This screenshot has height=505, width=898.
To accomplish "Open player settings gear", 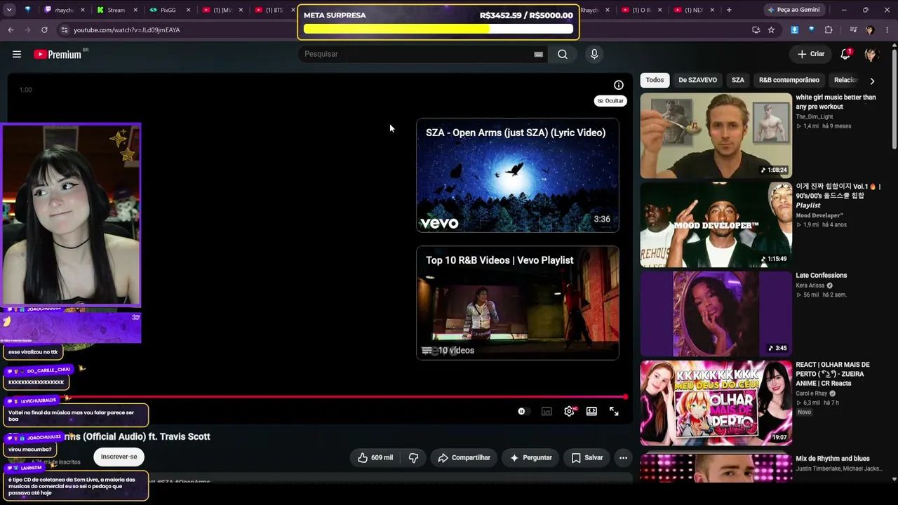I will click(569, 412).
